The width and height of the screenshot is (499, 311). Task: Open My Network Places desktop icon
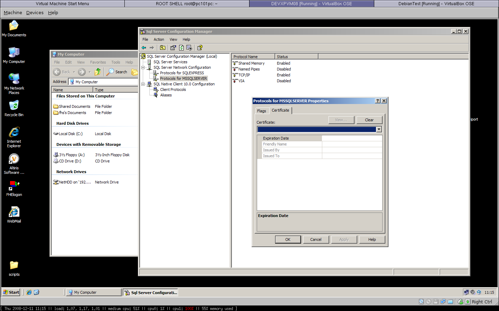(x=14, y=84)
